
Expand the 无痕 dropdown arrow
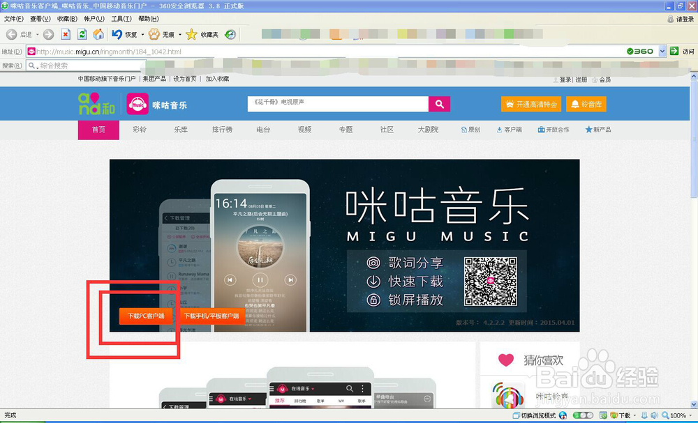point(180,34)
